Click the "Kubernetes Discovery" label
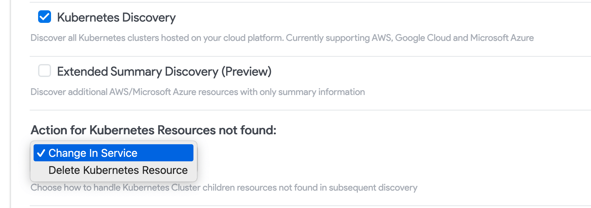This screenshot has width=591, height=208. pyautogui.click(x=116, y=17)
